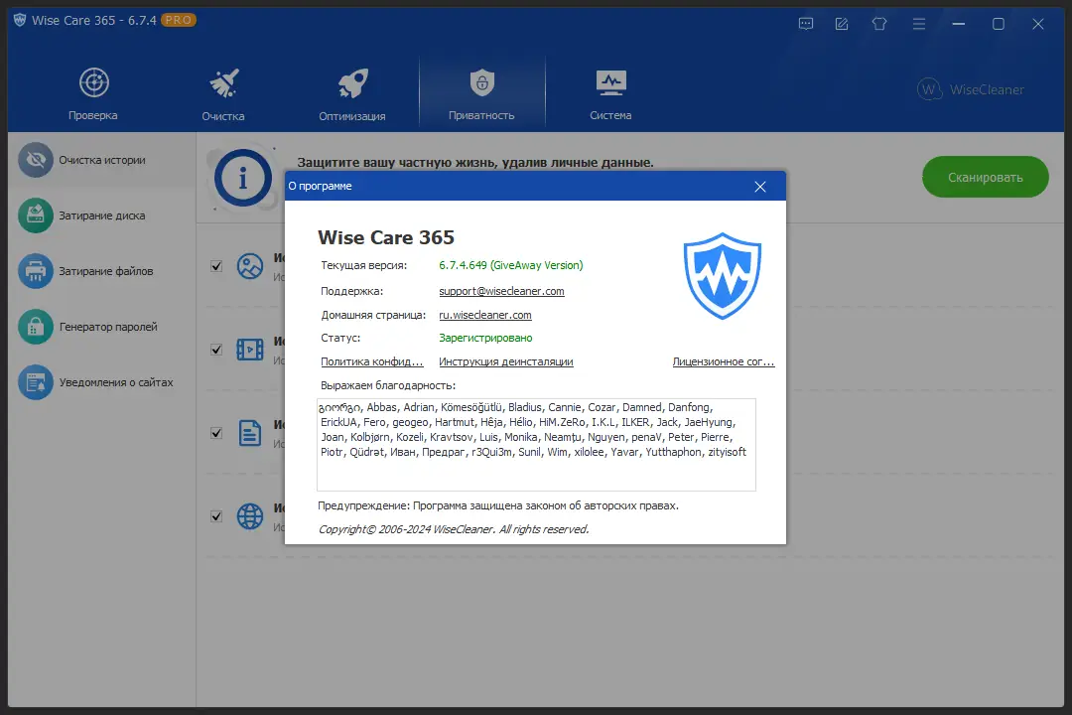Click the WiseCleaner logo in the header
1072x715 pixels.
pyautogui.click(x=971, y=89)
